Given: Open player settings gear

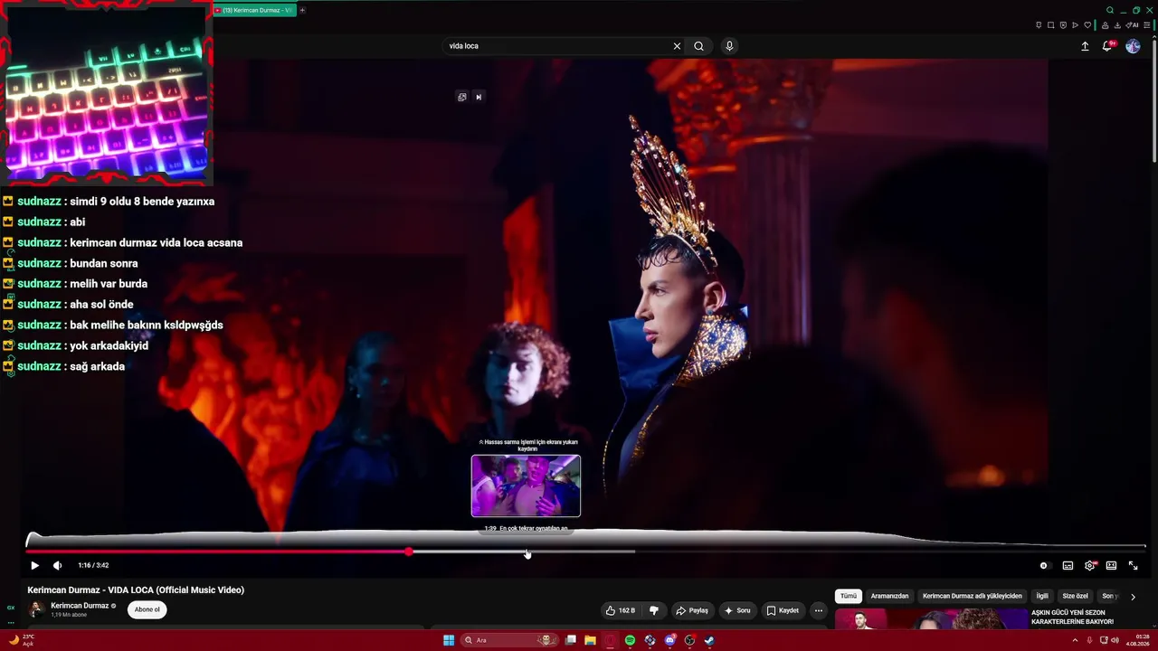Looking at the screenshot, I should (1089, 565).
